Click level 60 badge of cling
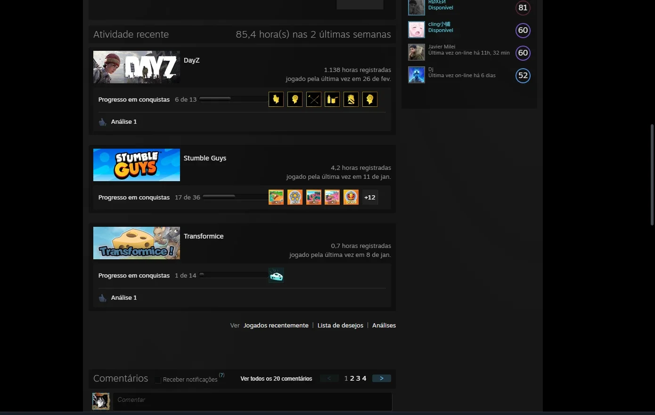Screen dimensions: 655x415 pyautogui.click(x=523, y=30)
